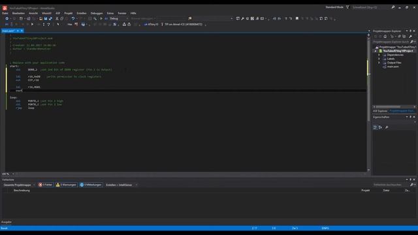Image resolution: width=418 pixels, height=235 pixels.
Task: Click the Categorized view icon in Eigenschaften
Action: pos(375,127)
